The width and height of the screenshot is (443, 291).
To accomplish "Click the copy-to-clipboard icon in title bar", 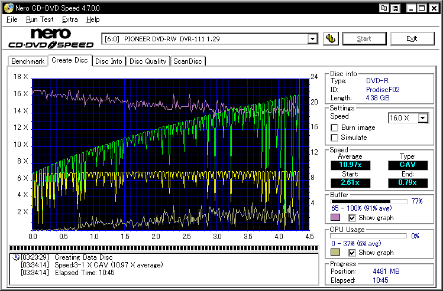I will (384, 8).
